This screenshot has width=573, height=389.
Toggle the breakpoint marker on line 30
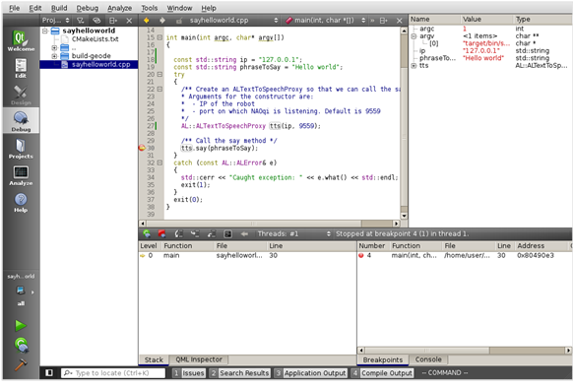[142, 148]
